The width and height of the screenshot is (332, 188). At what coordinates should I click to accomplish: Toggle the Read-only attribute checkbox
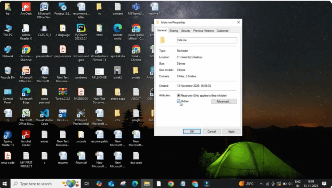(x=179, y=95)
